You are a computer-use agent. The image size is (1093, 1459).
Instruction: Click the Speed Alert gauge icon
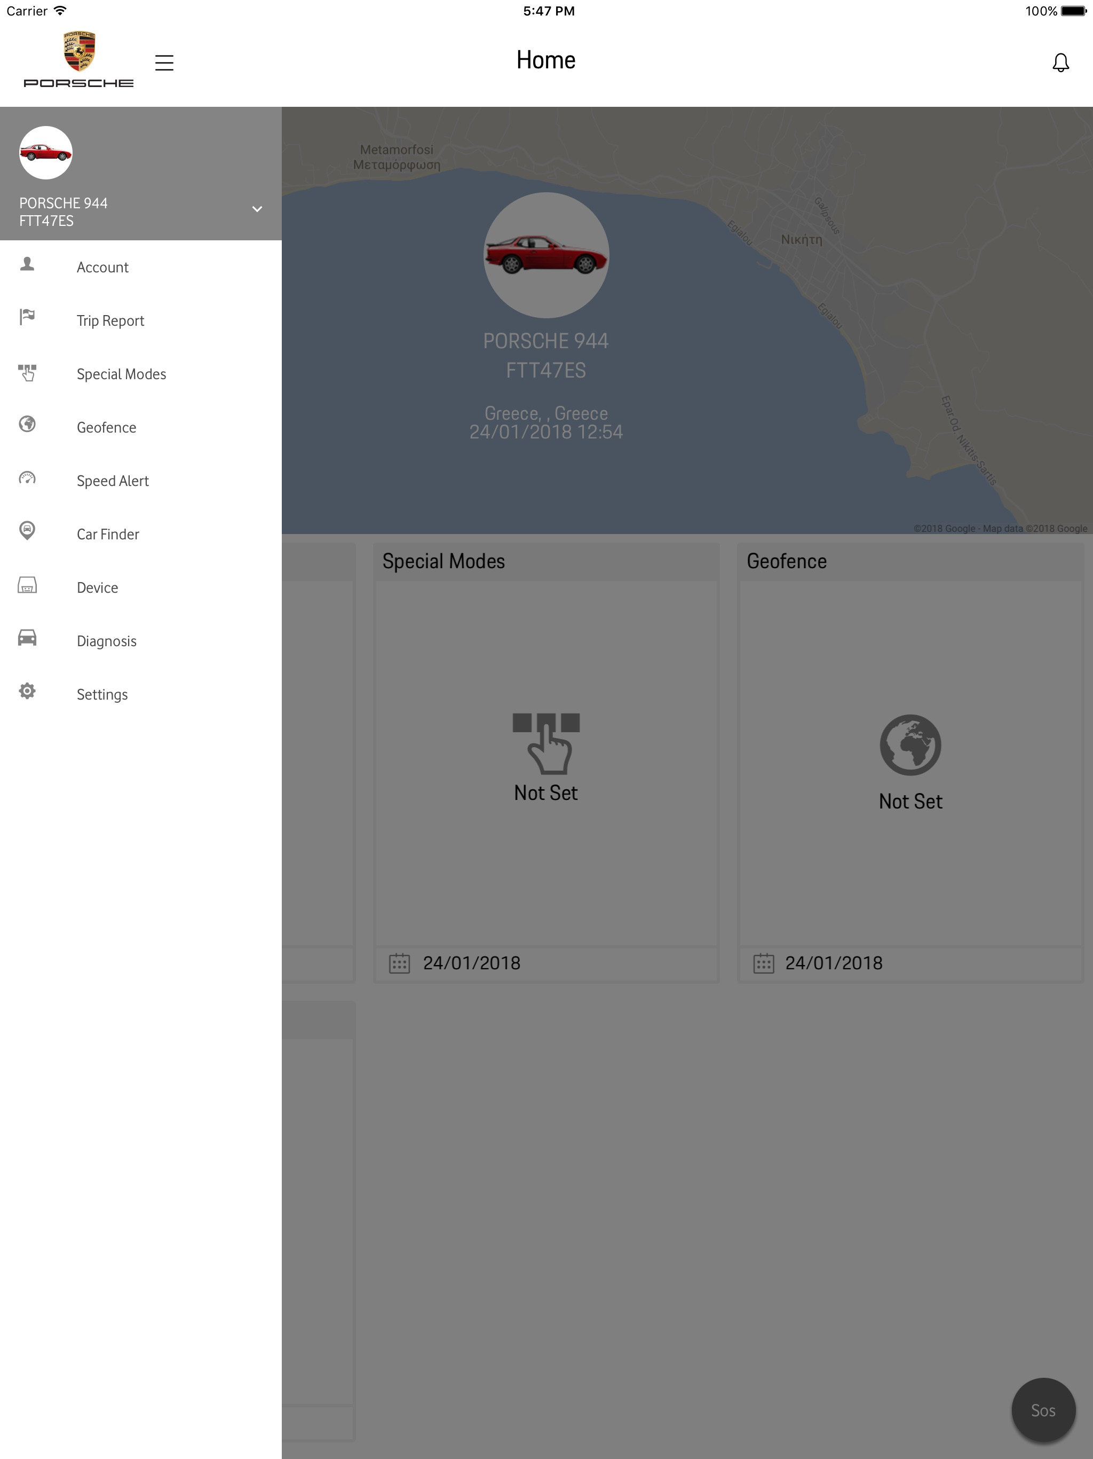pos(27,478)
